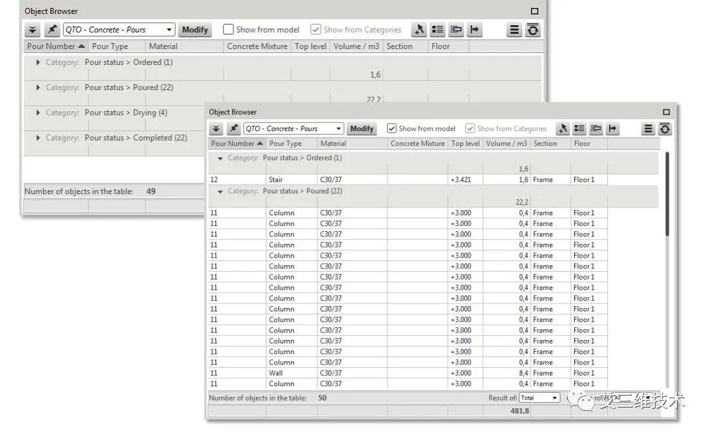This screenshot has height=432, width=708.
Task: Click the refresh icon in the front Object Browser
Action: (x=665, y=129)
